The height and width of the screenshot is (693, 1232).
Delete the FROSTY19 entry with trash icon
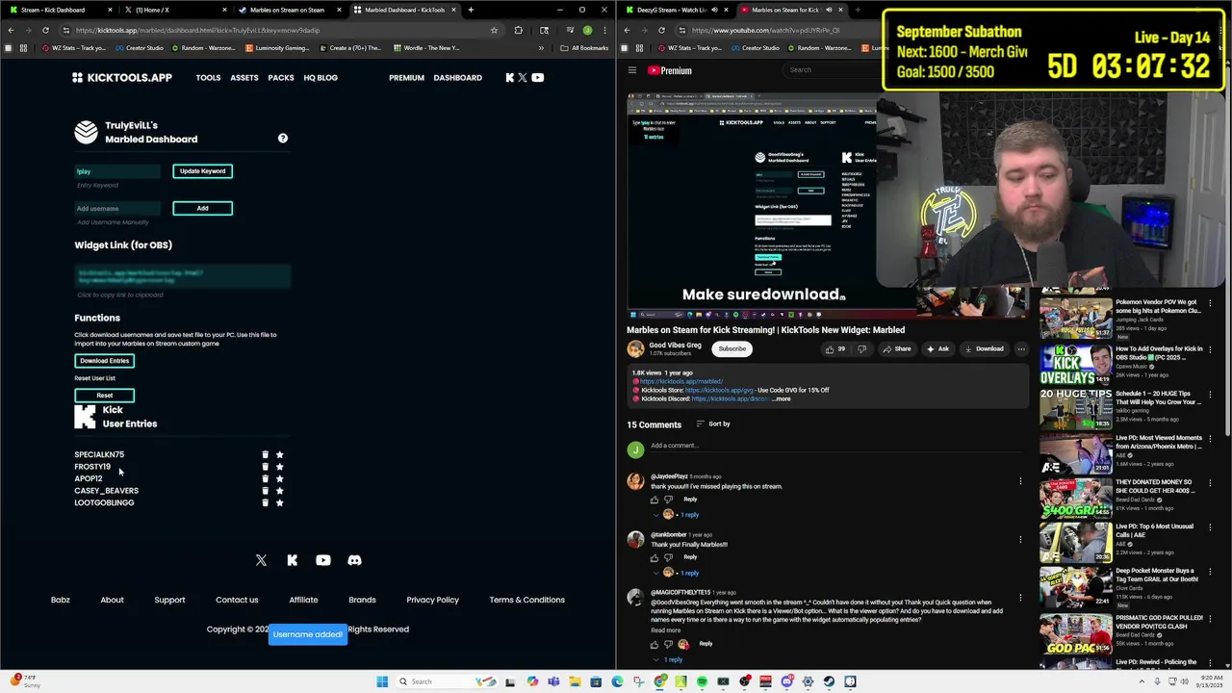coord(266,467)
